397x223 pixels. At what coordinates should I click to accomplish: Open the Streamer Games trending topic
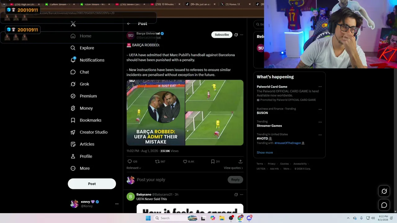[269, 126]
